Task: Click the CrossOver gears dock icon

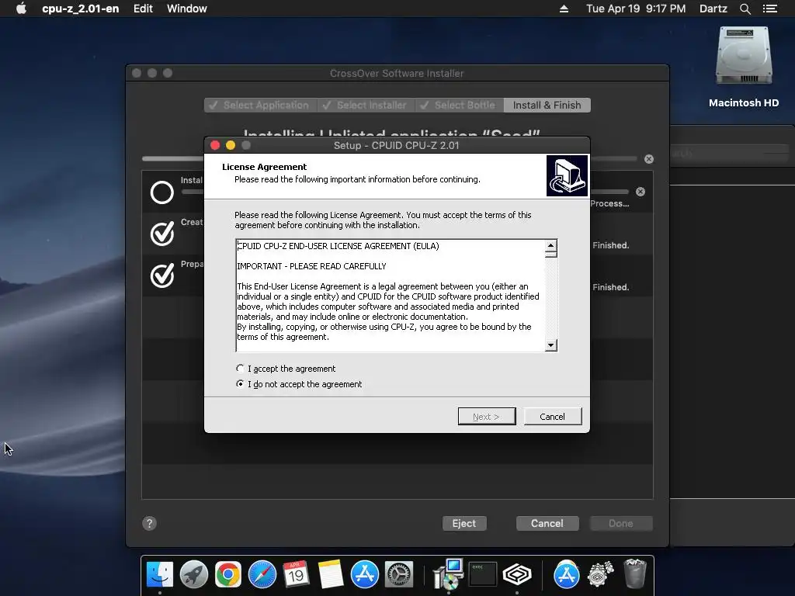Action: click(600, 575)
